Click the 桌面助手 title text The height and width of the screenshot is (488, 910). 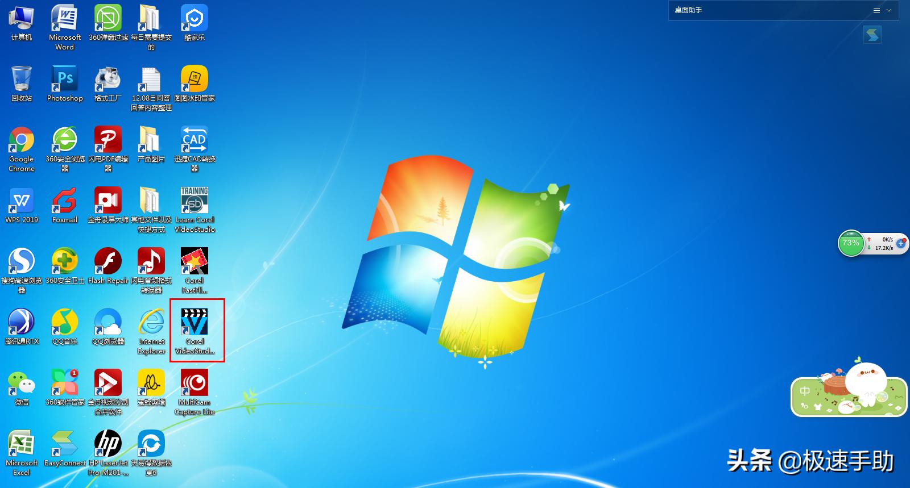click(688, 10)
